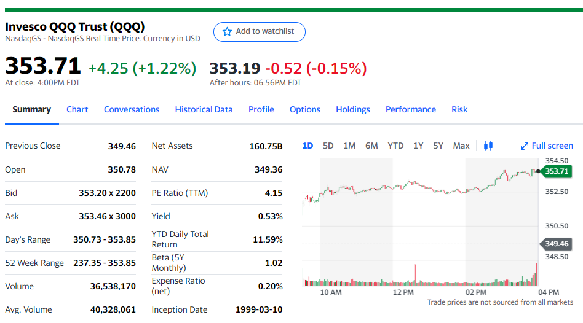Open the Performance tab
583x323 pixels.
point(410,109)
